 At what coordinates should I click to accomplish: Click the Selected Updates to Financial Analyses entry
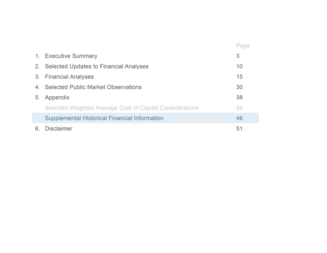97,67
